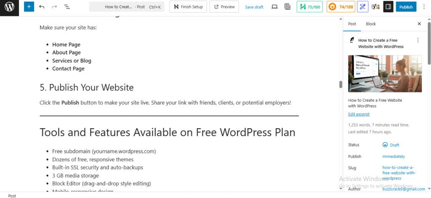Switch to the Post tab
Viewport: 431px width, 198px height.
point(352,24)
